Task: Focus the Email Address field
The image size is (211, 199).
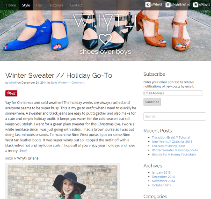Action: pos(173,93)
